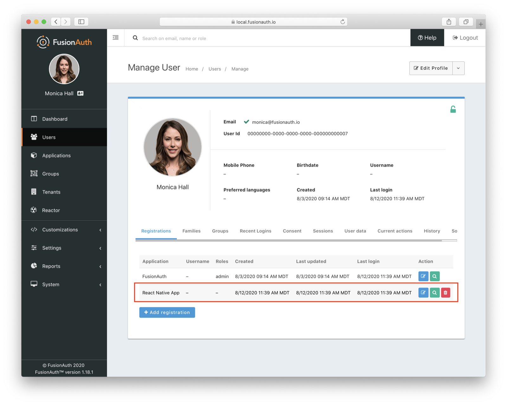Click the Application column header
This screenshot has height=405, width=507.
coord(155,261)
